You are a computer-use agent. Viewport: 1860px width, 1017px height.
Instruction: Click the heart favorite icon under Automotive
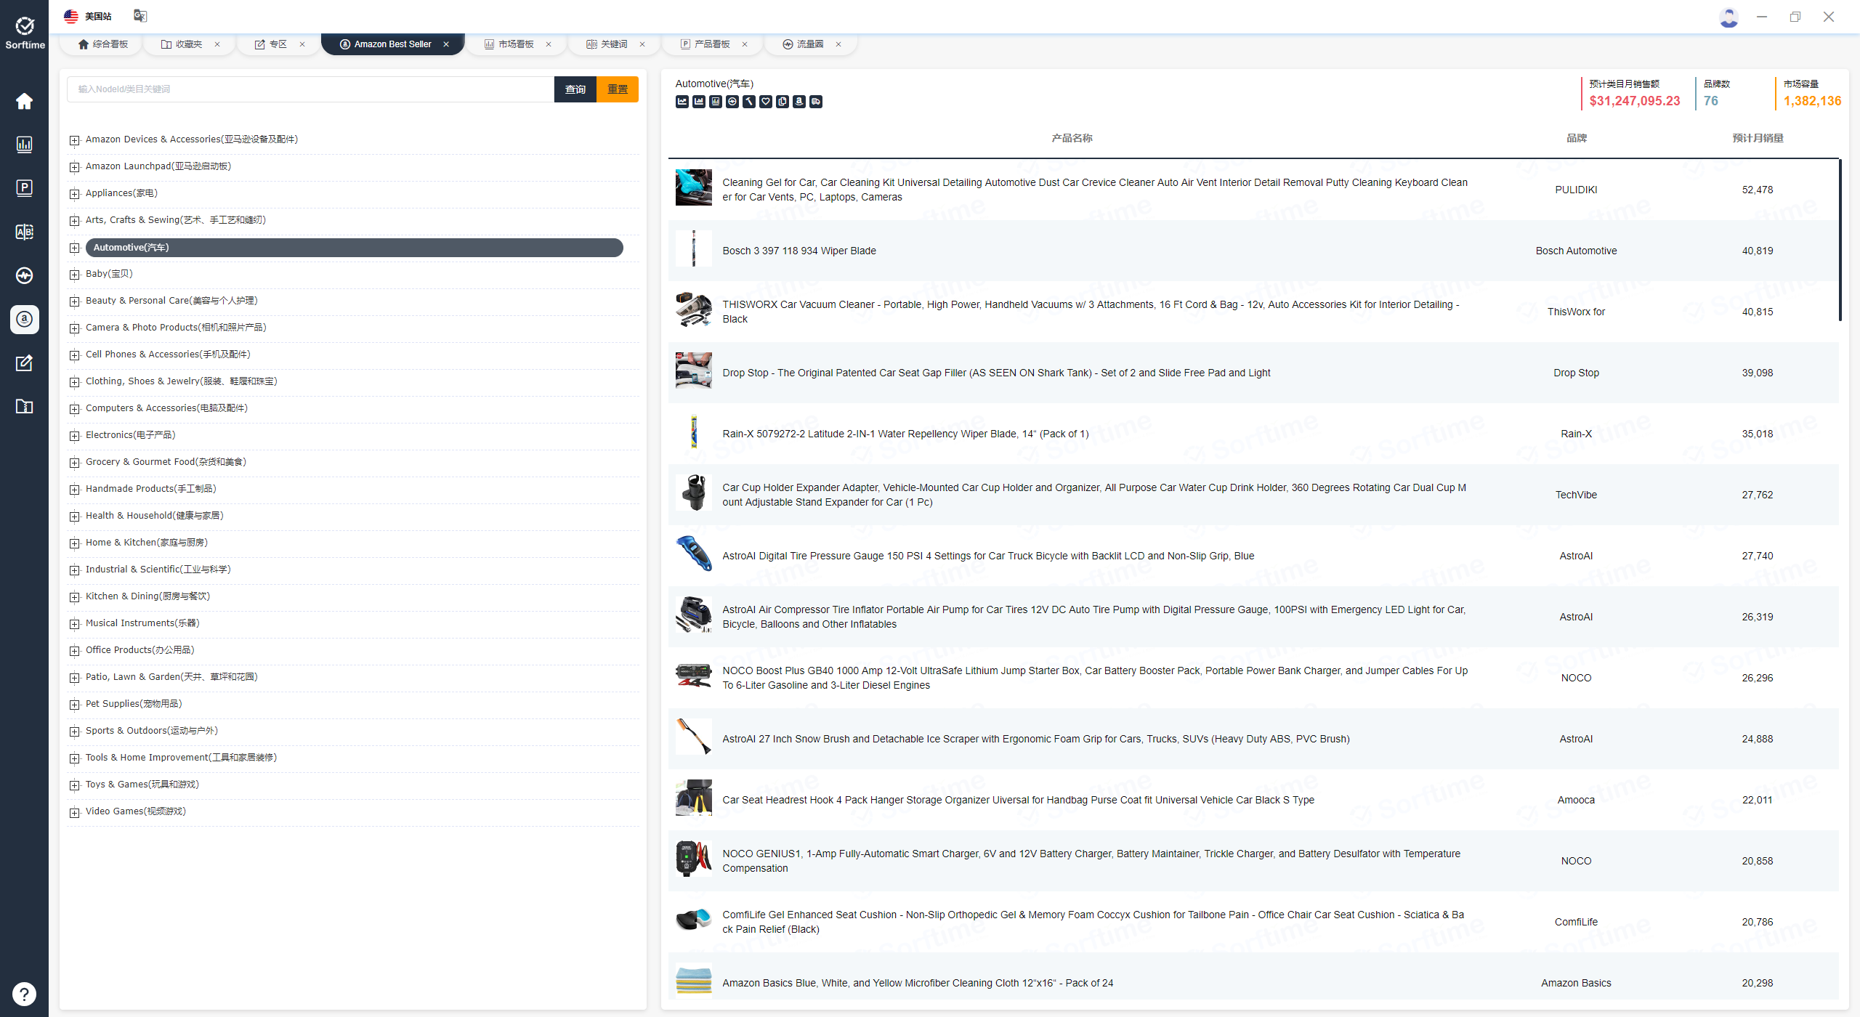pyautogui.click(x=766, y=102)
